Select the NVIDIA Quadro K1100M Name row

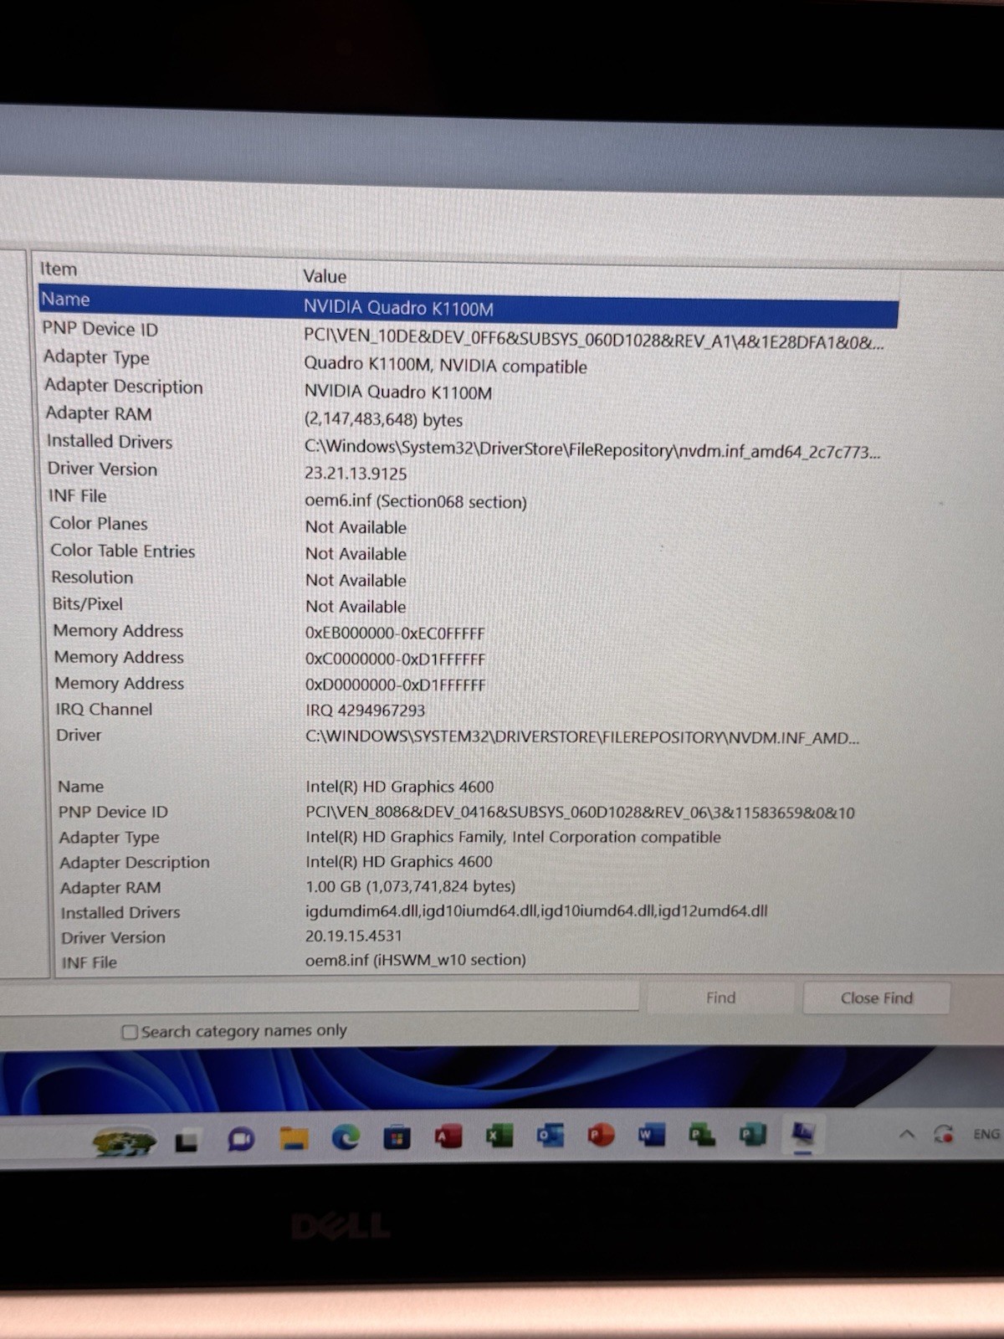(x=469, y=305)
